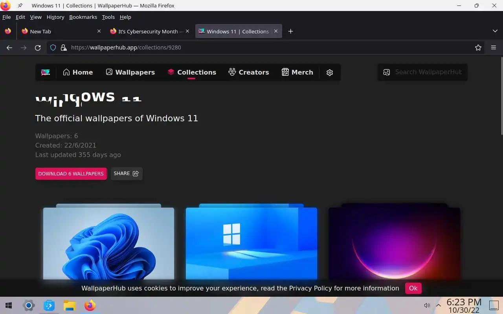Viewport: 503px width, 314px height.
Task: Click the taskbar clock 6:23 PM
Action: click(x=464, y=302)
